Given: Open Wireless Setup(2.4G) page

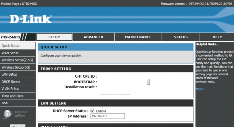Looking at the screenshot, I should click(18, 60).
